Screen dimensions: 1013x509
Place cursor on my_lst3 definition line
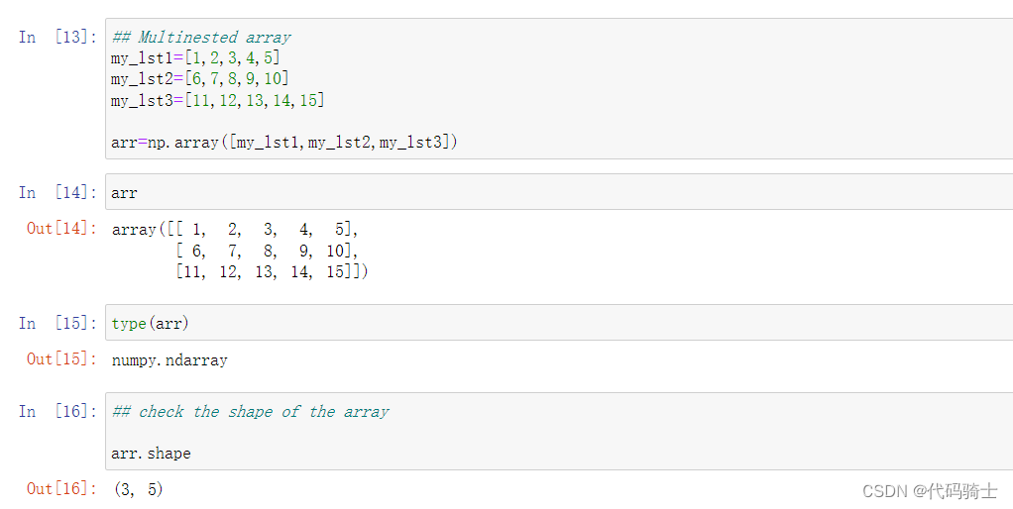click(218, 100)
